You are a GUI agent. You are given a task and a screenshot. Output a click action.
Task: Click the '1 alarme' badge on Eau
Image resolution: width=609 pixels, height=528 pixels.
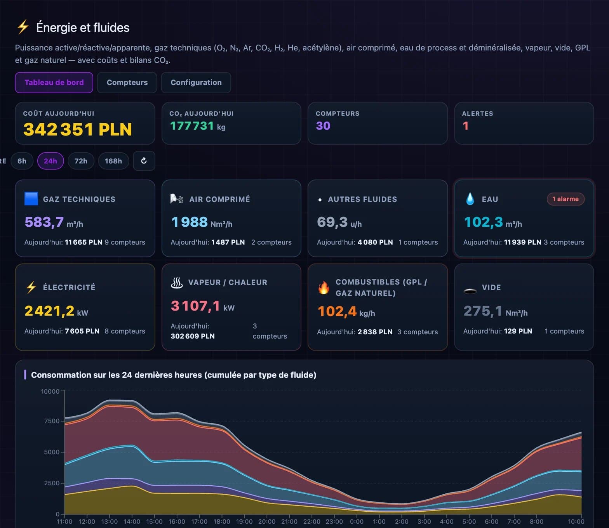(x=565, y=199)
